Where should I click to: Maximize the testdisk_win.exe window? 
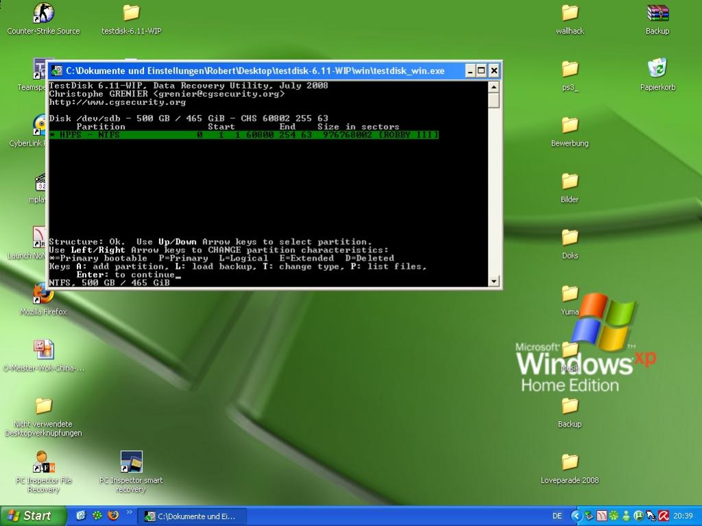coord(481,71)
